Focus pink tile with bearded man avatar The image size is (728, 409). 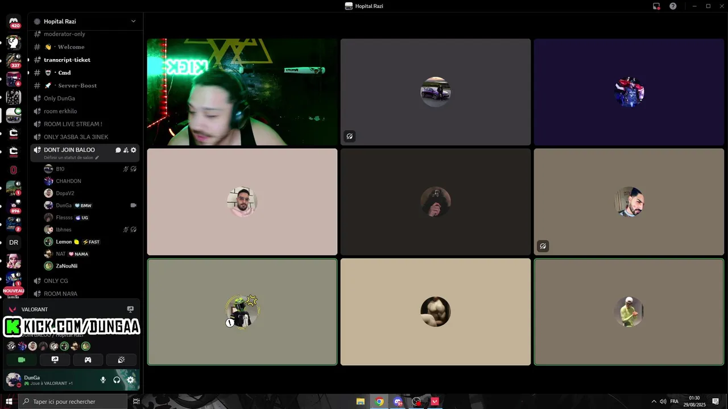(x=242, y=202)
